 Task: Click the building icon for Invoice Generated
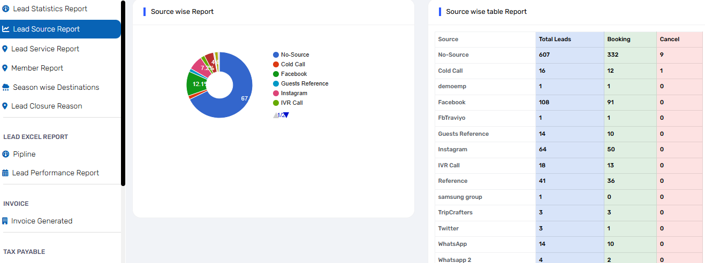click(x=5, y=221)
